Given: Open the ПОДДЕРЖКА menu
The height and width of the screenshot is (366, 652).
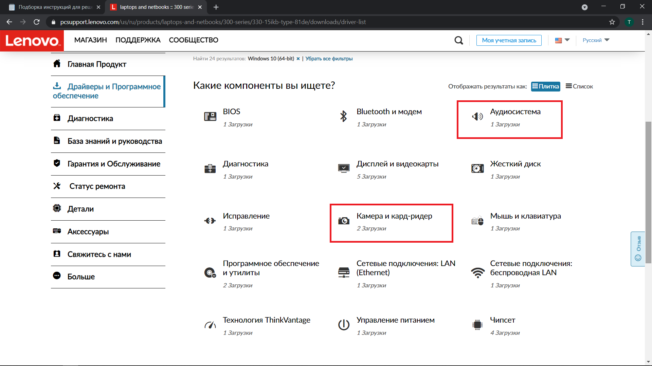Looking at the screenshot, I should pyautogui.click(x=138, y=40).
